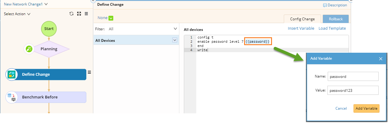Click the Define Change node icon
The height and width of the screenshot is (123, 388).
[x=12, y=75]
